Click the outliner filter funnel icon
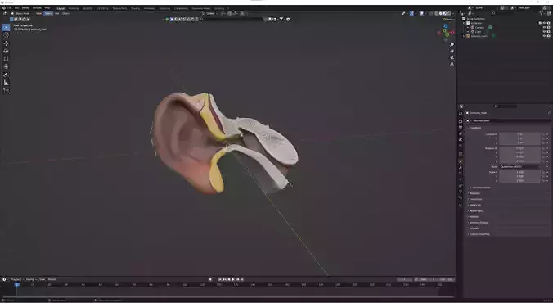 541,13
